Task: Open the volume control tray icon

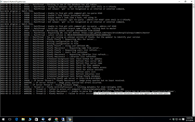Action: click(180, 119)
